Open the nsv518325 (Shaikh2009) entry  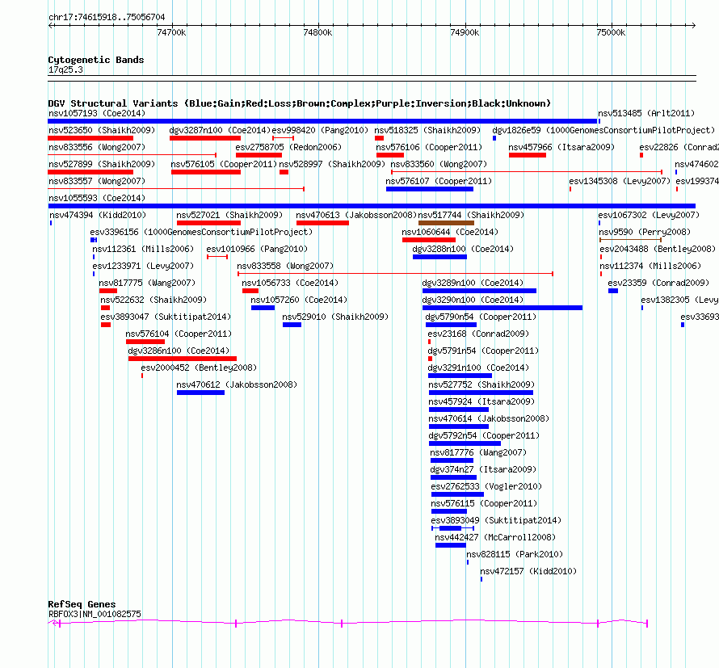(427, 130)
